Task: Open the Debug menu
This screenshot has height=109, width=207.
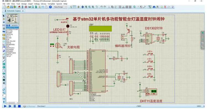Action: (37, 4)
